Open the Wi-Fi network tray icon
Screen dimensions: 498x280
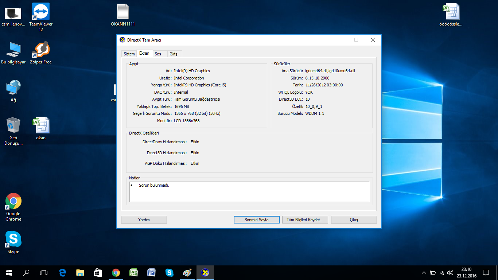click(442, 272)
